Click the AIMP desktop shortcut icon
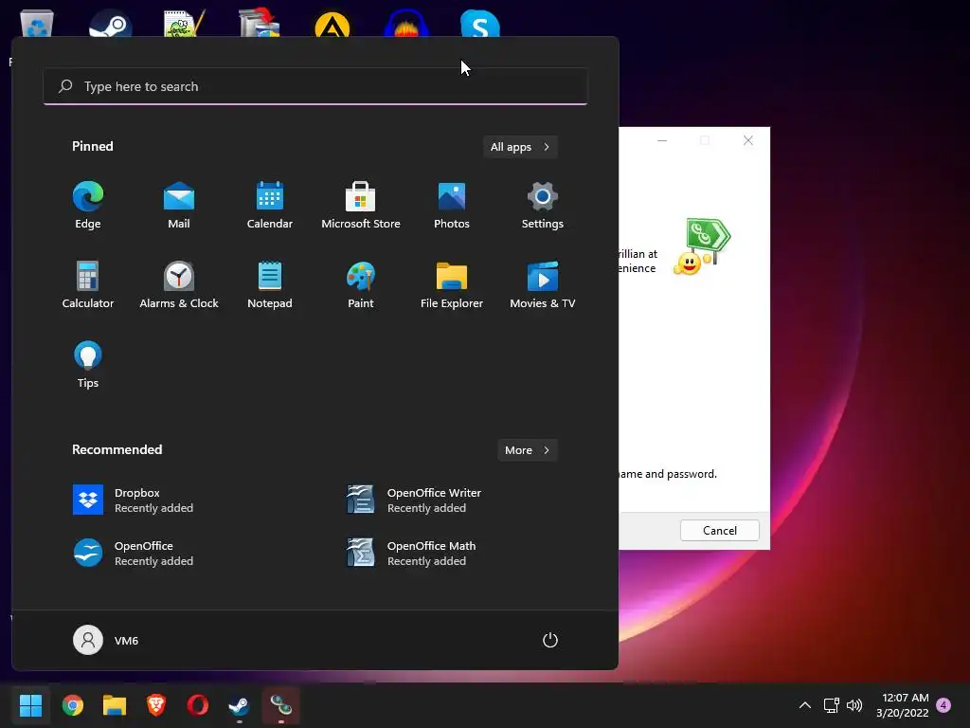Image resolution: width=970 pixels, height=728 pixels. 332,24
